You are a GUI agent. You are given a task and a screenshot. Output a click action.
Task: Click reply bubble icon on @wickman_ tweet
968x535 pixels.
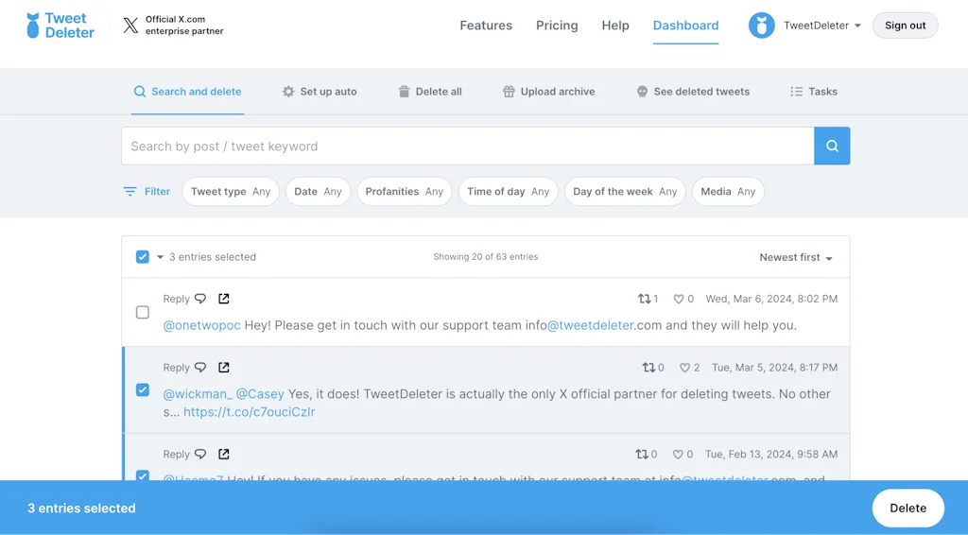[200, 367]
